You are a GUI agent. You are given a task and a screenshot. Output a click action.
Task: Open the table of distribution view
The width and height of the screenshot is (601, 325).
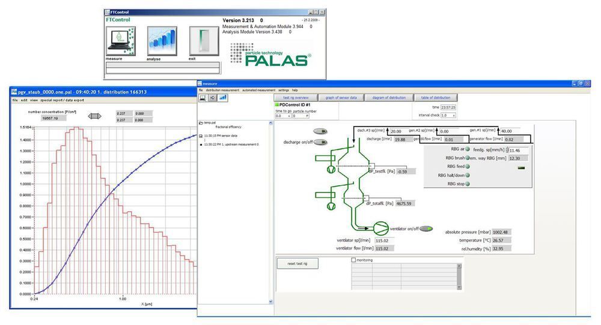[x=435, y=98]
